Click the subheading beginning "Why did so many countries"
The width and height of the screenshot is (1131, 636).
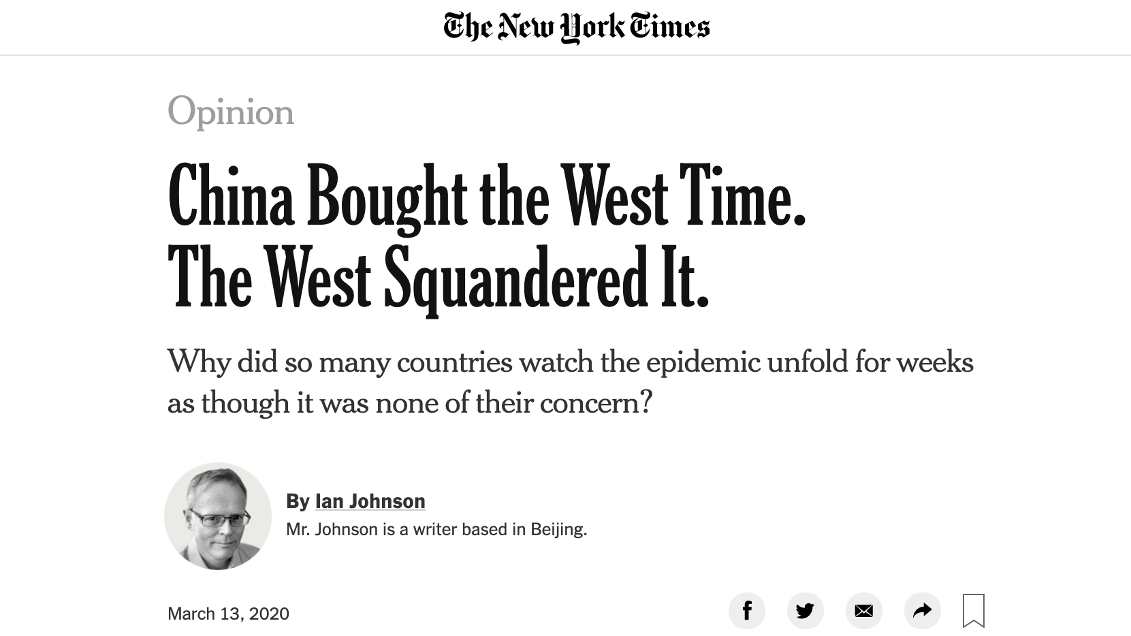571,362
